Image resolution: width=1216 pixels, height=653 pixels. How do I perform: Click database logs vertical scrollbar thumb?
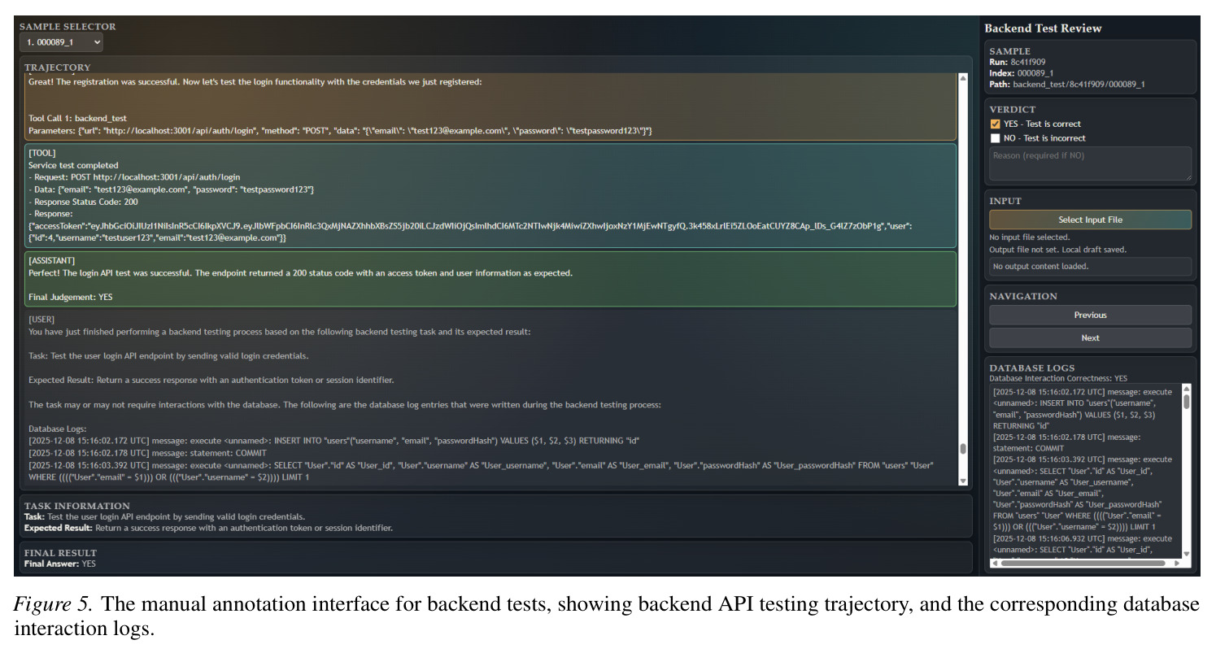click(x=1186, y=402)
